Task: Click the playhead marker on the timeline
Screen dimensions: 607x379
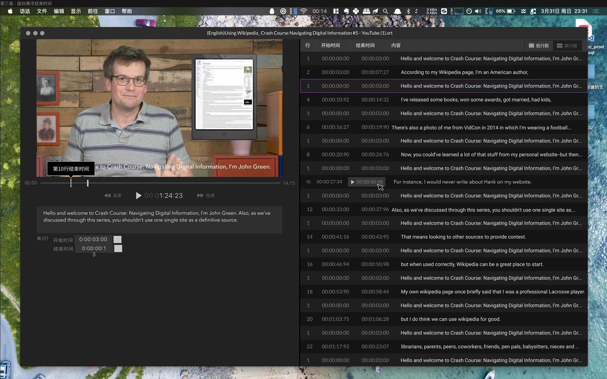Action: (88, 183)
